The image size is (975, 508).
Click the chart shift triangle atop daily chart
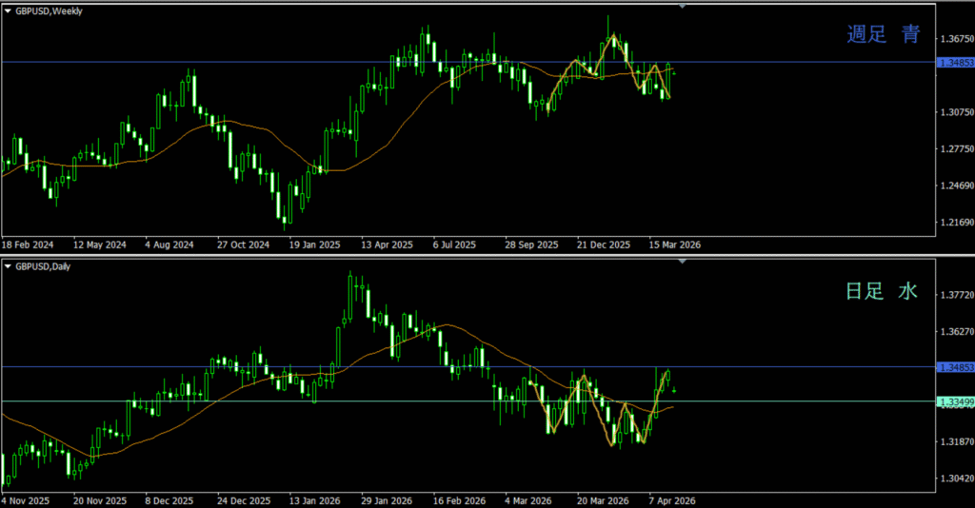(x=682, y=261)
